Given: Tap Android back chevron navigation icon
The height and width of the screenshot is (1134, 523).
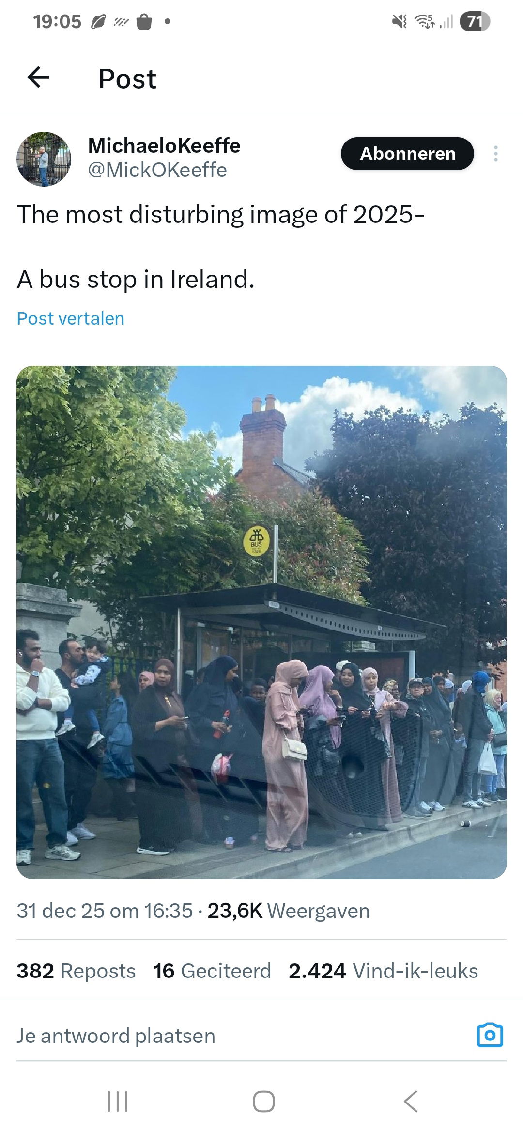Looking at the screenshot, I should (410, 1101).
